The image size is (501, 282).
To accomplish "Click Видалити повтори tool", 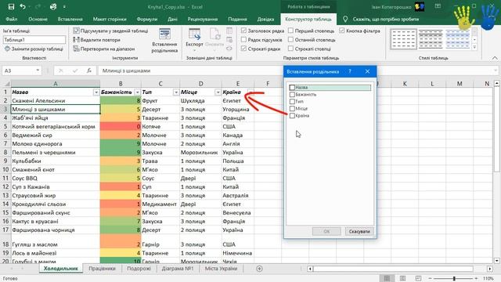I will point(97,40).
